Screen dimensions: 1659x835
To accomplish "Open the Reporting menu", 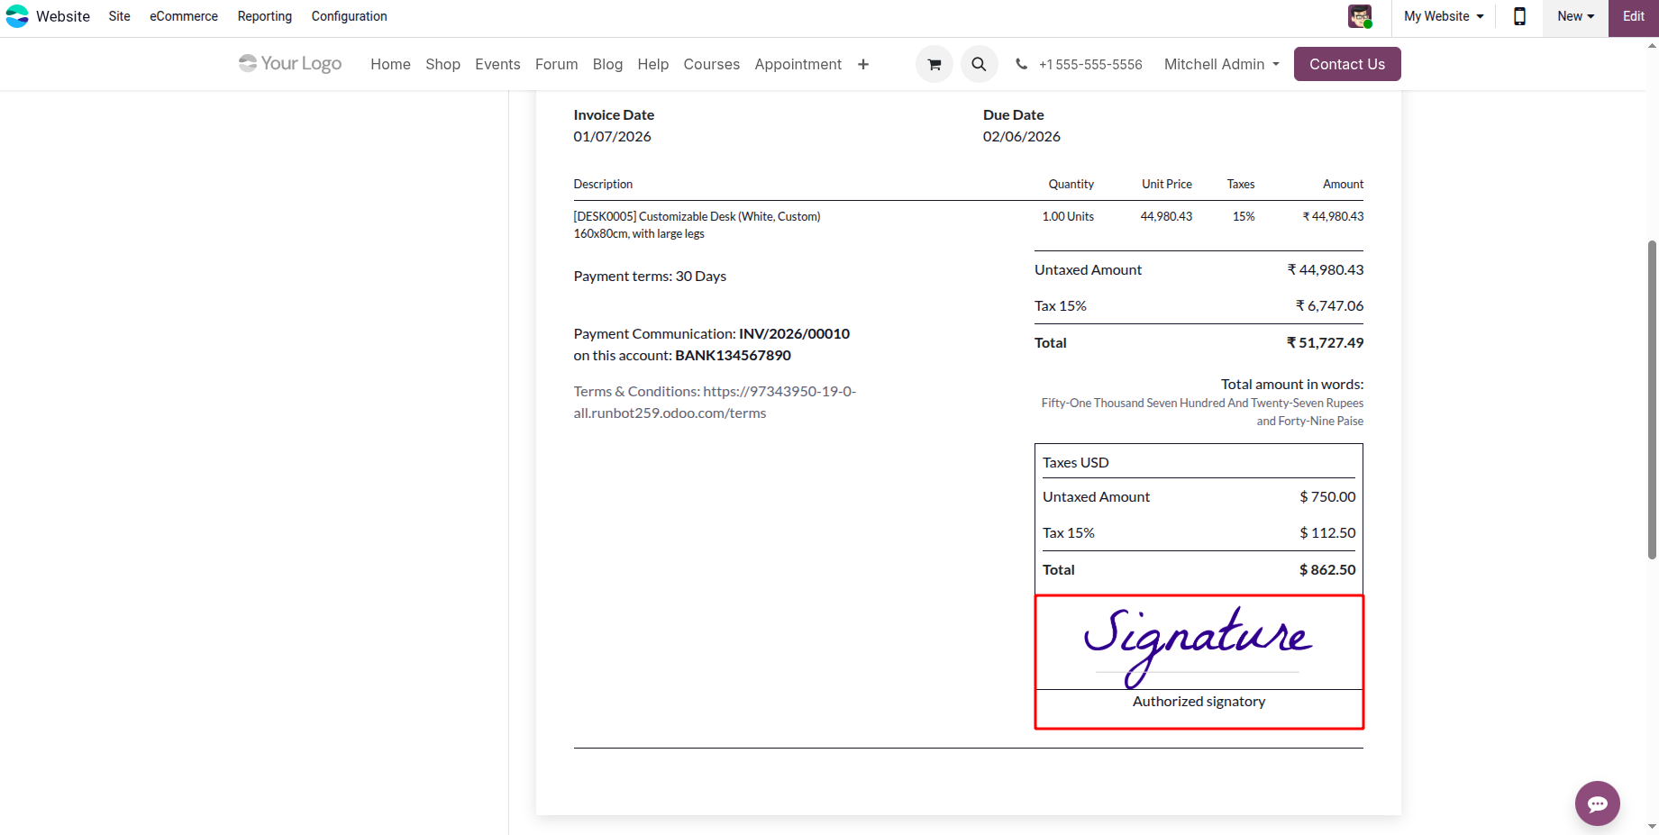I will point(265,16).
